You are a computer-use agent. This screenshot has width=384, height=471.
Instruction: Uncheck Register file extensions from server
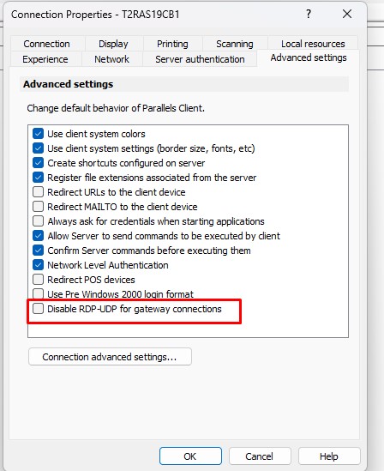click(x=38, y=178)
